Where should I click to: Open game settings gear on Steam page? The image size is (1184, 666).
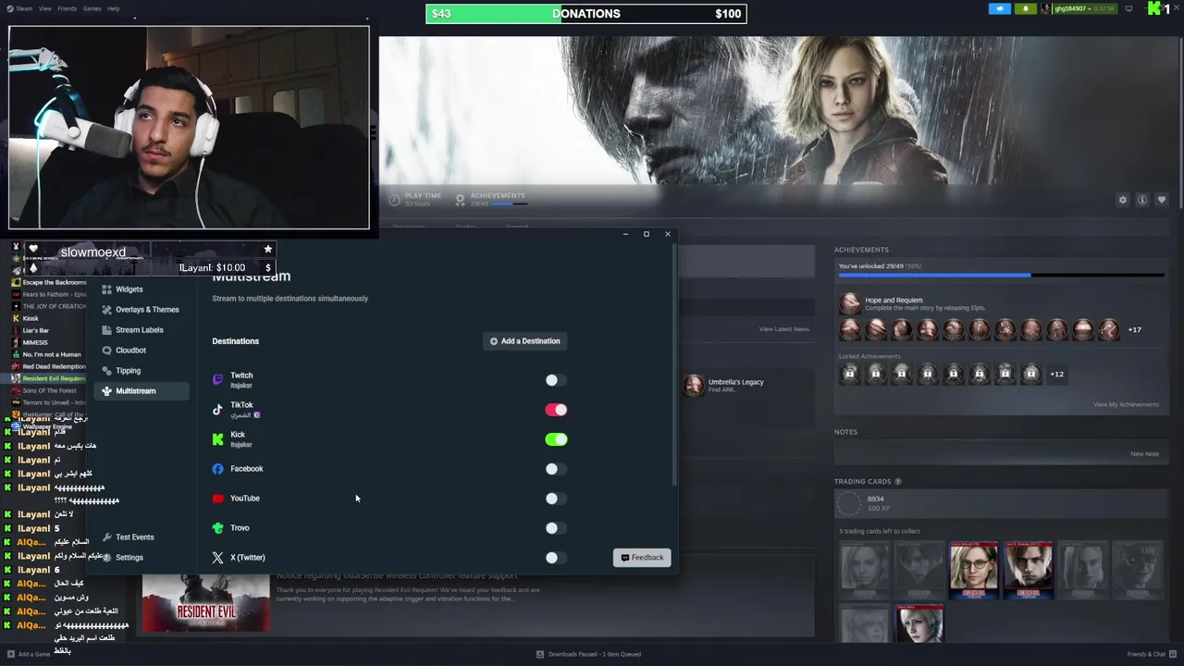1123,200
